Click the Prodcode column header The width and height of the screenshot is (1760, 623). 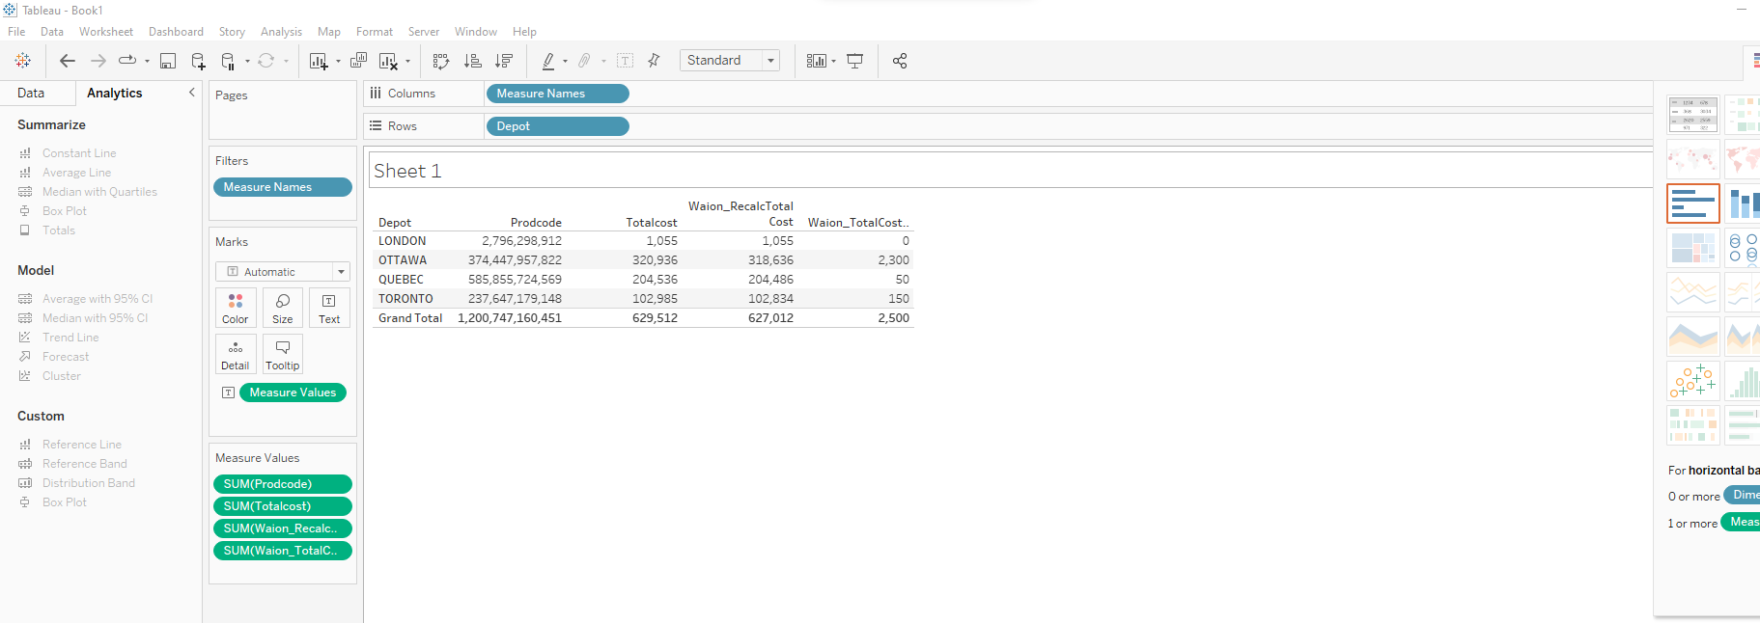click(536, 223)
